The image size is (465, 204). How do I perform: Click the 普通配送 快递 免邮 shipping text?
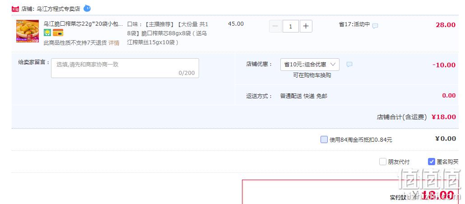304,96
